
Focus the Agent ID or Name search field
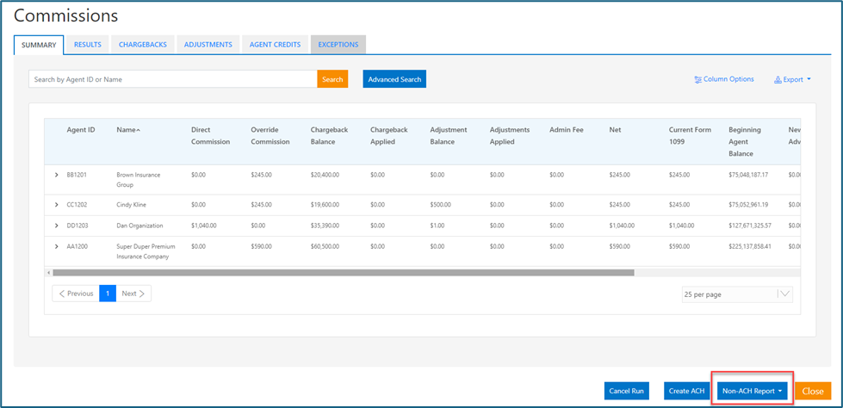click(x=172, y=79)
